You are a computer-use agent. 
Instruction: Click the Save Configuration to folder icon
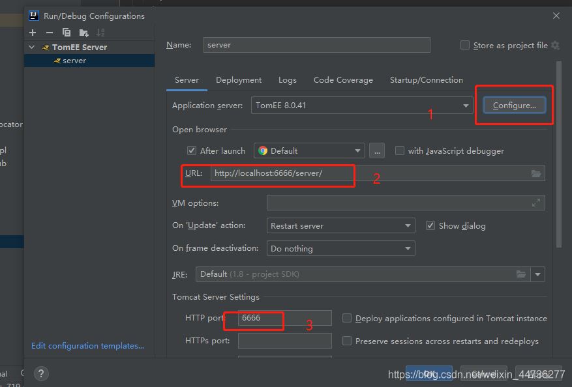[x=83, y=33]
